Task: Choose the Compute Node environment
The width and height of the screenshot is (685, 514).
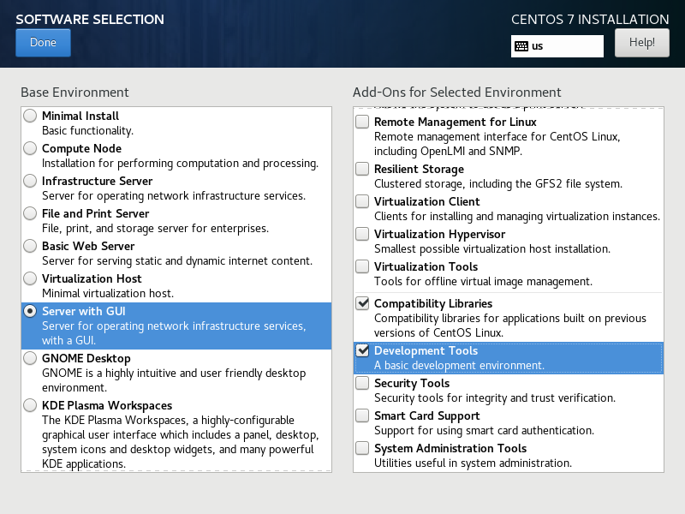Action: 31,149
